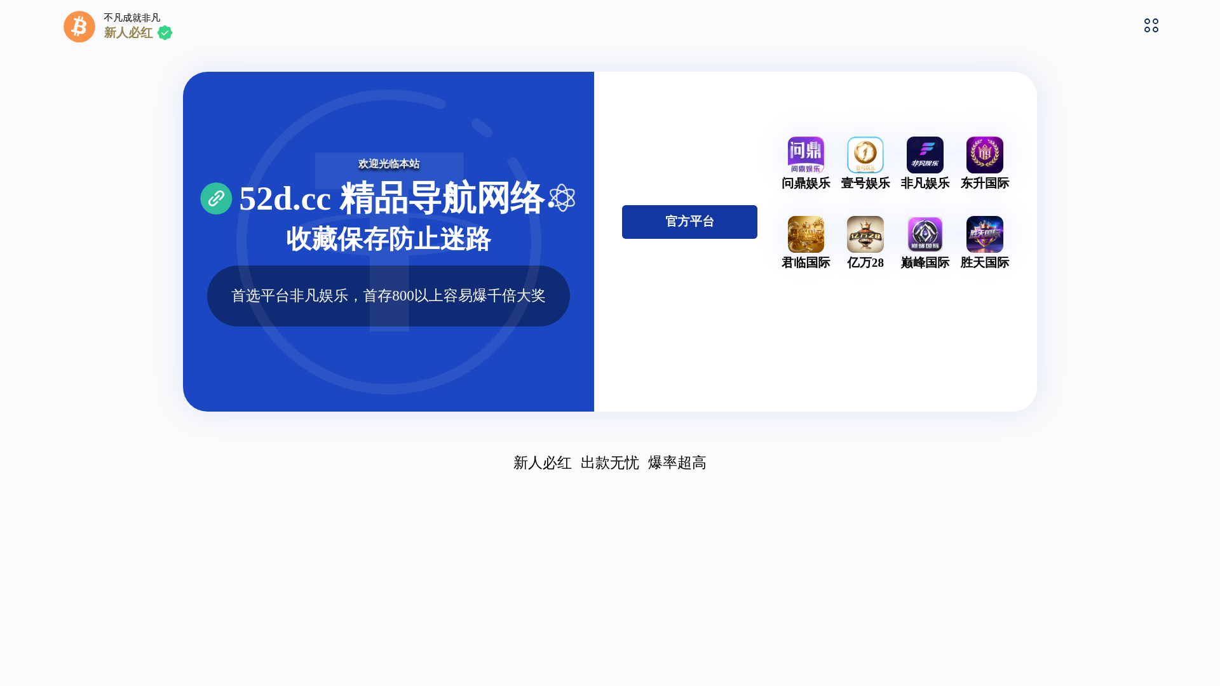The height and width of the screenshot is (686, 1220).
Task: Click the 欢迎光临本站 text
Action: [389, 164]
